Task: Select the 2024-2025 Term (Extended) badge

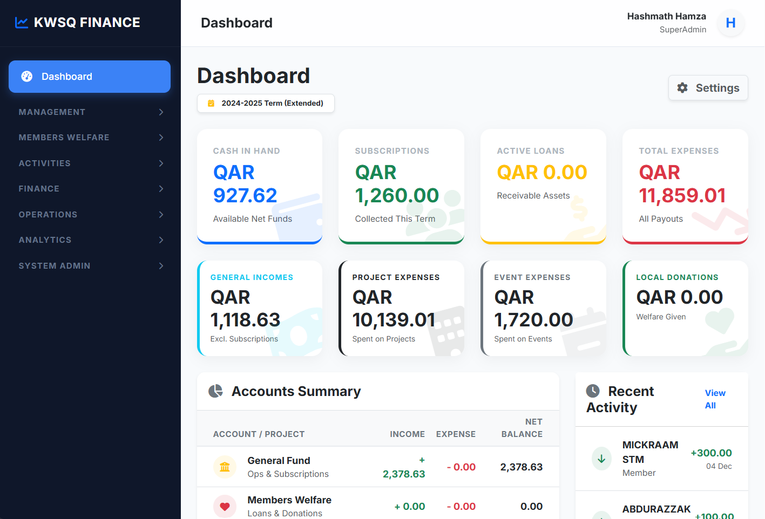Action: pyautogui.click(x=266, y=104)
